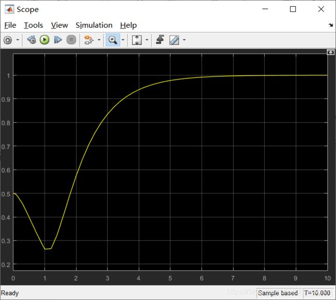Image resolution: width=336 pixels, height=300 pixels.
Task: Click the Scale axes limits icon
Action: click(x=136, y=40)
